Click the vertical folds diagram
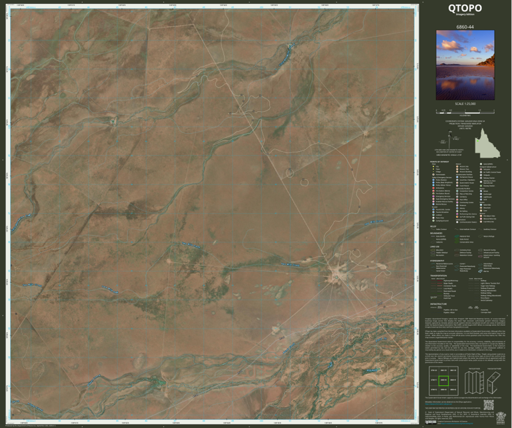This screenshot has height=428, width=512. pos(475,383)
